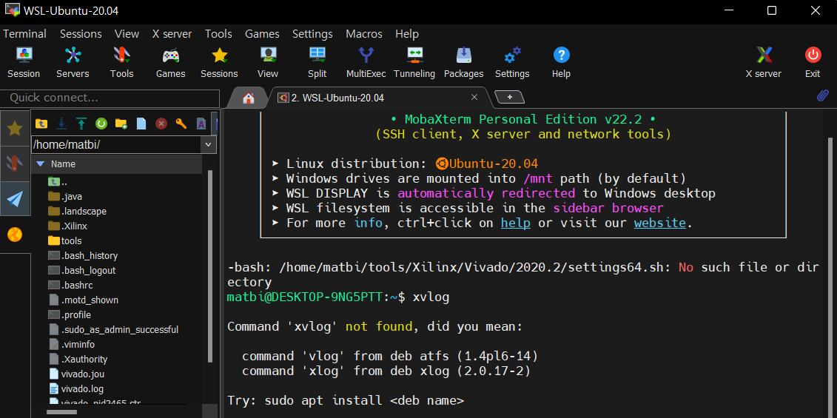
Task: Open the tools folder in file tree
Action: point(71,241)
